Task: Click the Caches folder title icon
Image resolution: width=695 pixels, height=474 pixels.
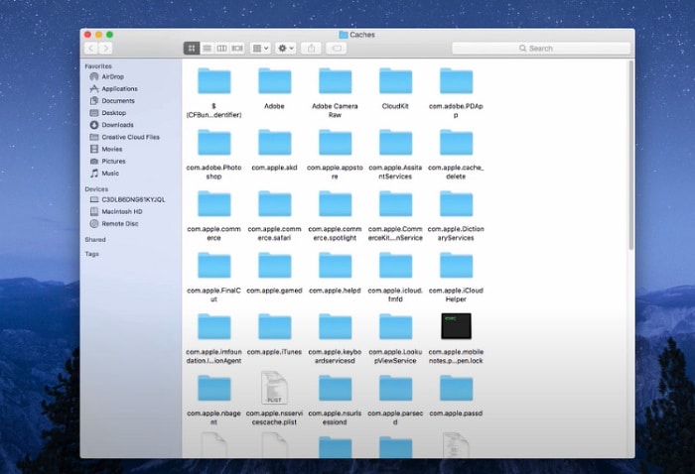Action: (x=344, y=35)
